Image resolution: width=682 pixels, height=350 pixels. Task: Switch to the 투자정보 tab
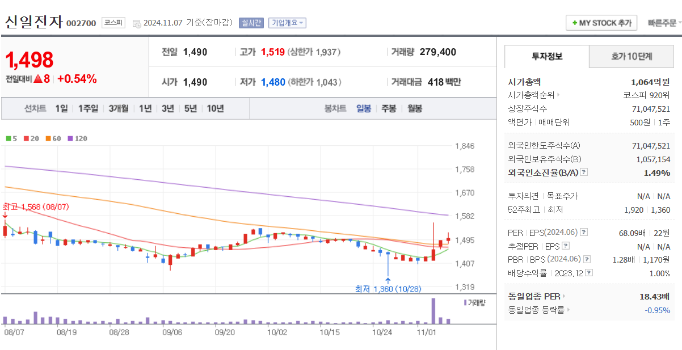click(547, 57)
